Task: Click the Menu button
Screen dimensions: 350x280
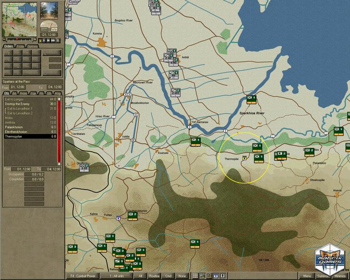Action: (x=307, y=276)
